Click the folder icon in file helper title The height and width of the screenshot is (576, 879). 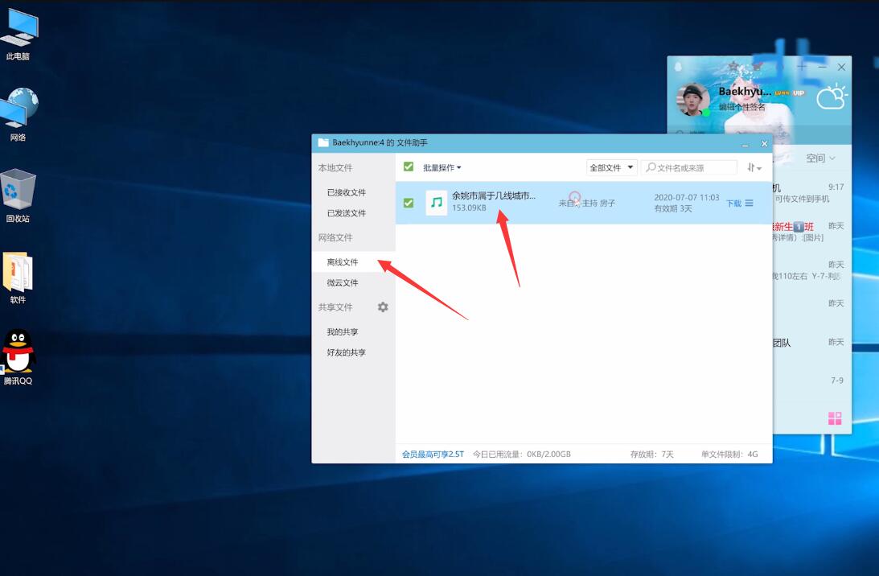[323, 142]
